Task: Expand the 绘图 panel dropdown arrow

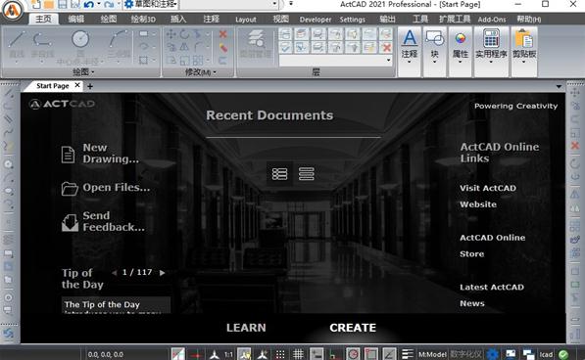Action: pyautogui.click(x=92, y=72)
